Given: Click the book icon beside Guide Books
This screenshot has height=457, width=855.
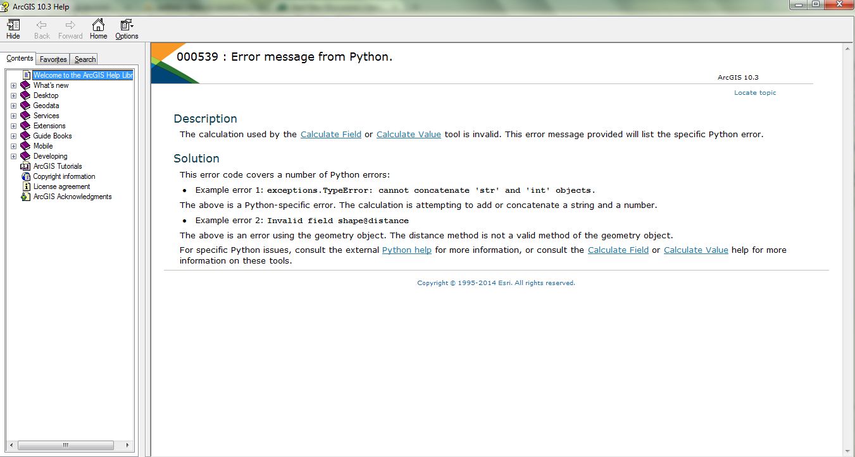Looking at the screenshot, I should pyautogui.click(x=25, y=136).
